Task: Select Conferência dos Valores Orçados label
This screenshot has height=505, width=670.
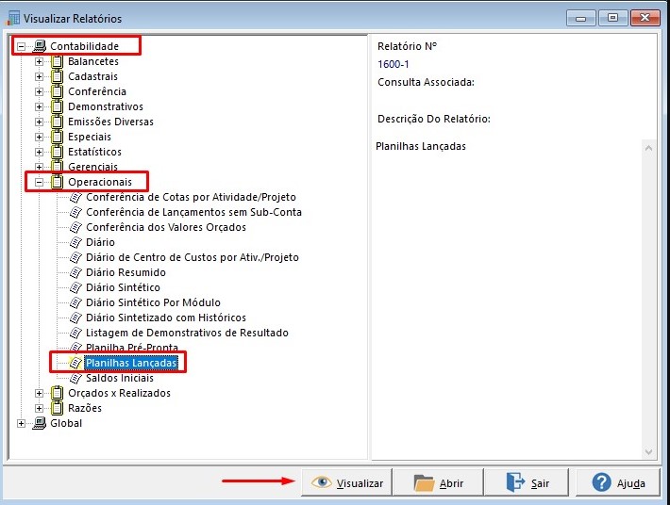Action: point(166,227)
